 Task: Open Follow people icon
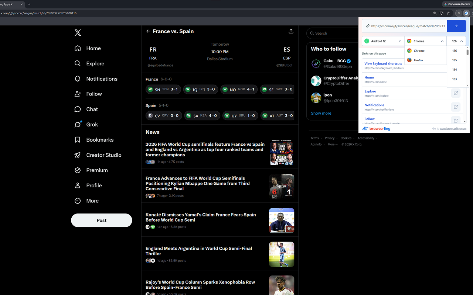click(x=78, y=94)
